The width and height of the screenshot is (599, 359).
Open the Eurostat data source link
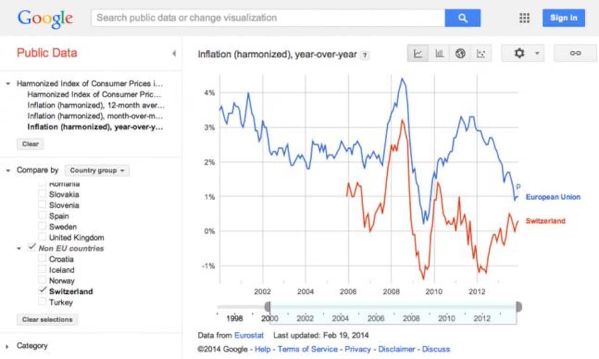pyautogui.click(x=249, y=336)
